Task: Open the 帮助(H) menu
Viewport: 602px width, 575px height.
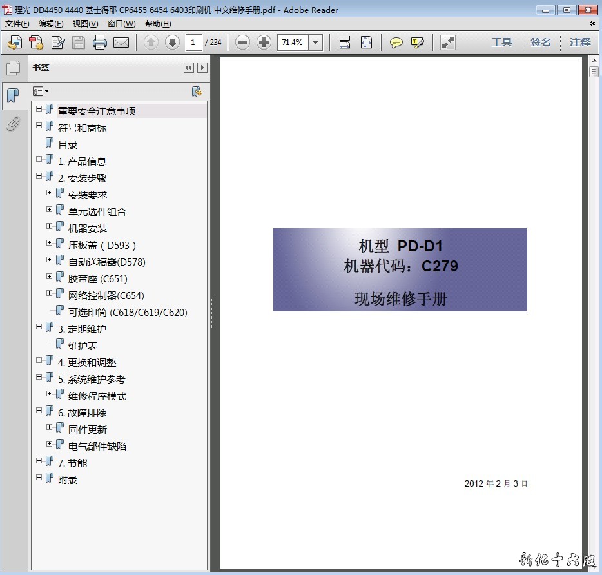Action: 158,24
